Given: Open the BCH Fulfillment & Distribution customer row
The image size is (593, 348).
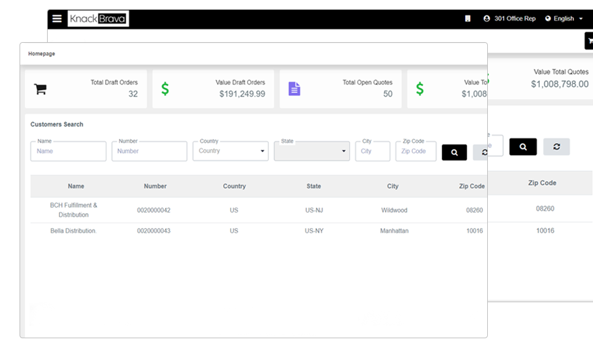Looking at the screenshot, I should click(259, 210).
